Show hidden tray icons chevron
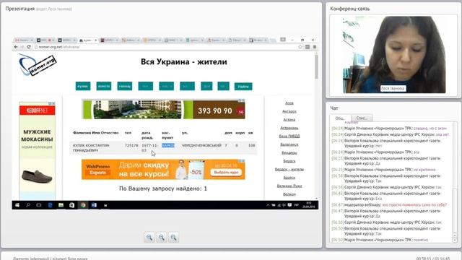462x260 pixels. tap(268, 205)
